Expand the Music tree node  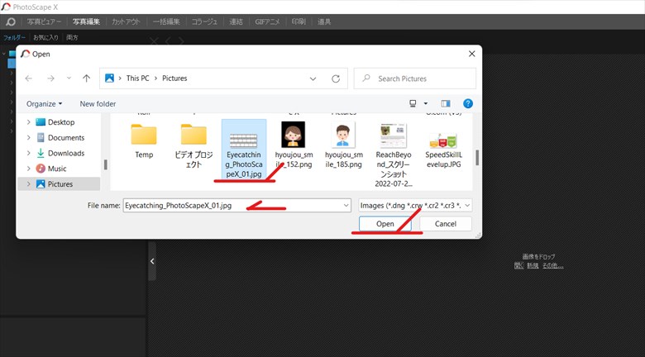(28, 169)
